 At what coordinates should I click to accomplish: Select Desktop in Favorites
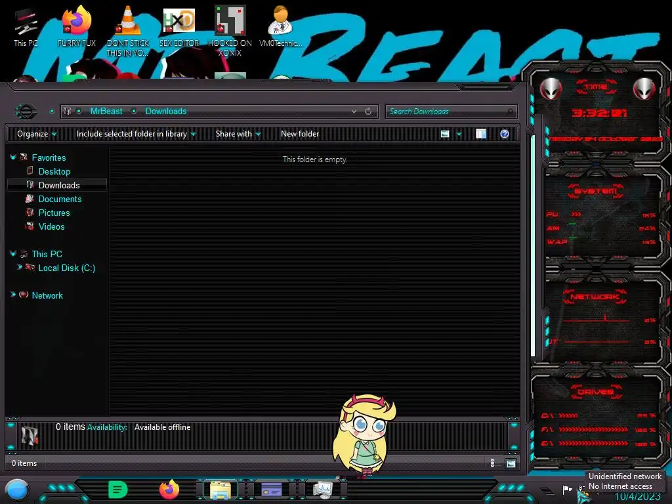[x=54, y=171]
